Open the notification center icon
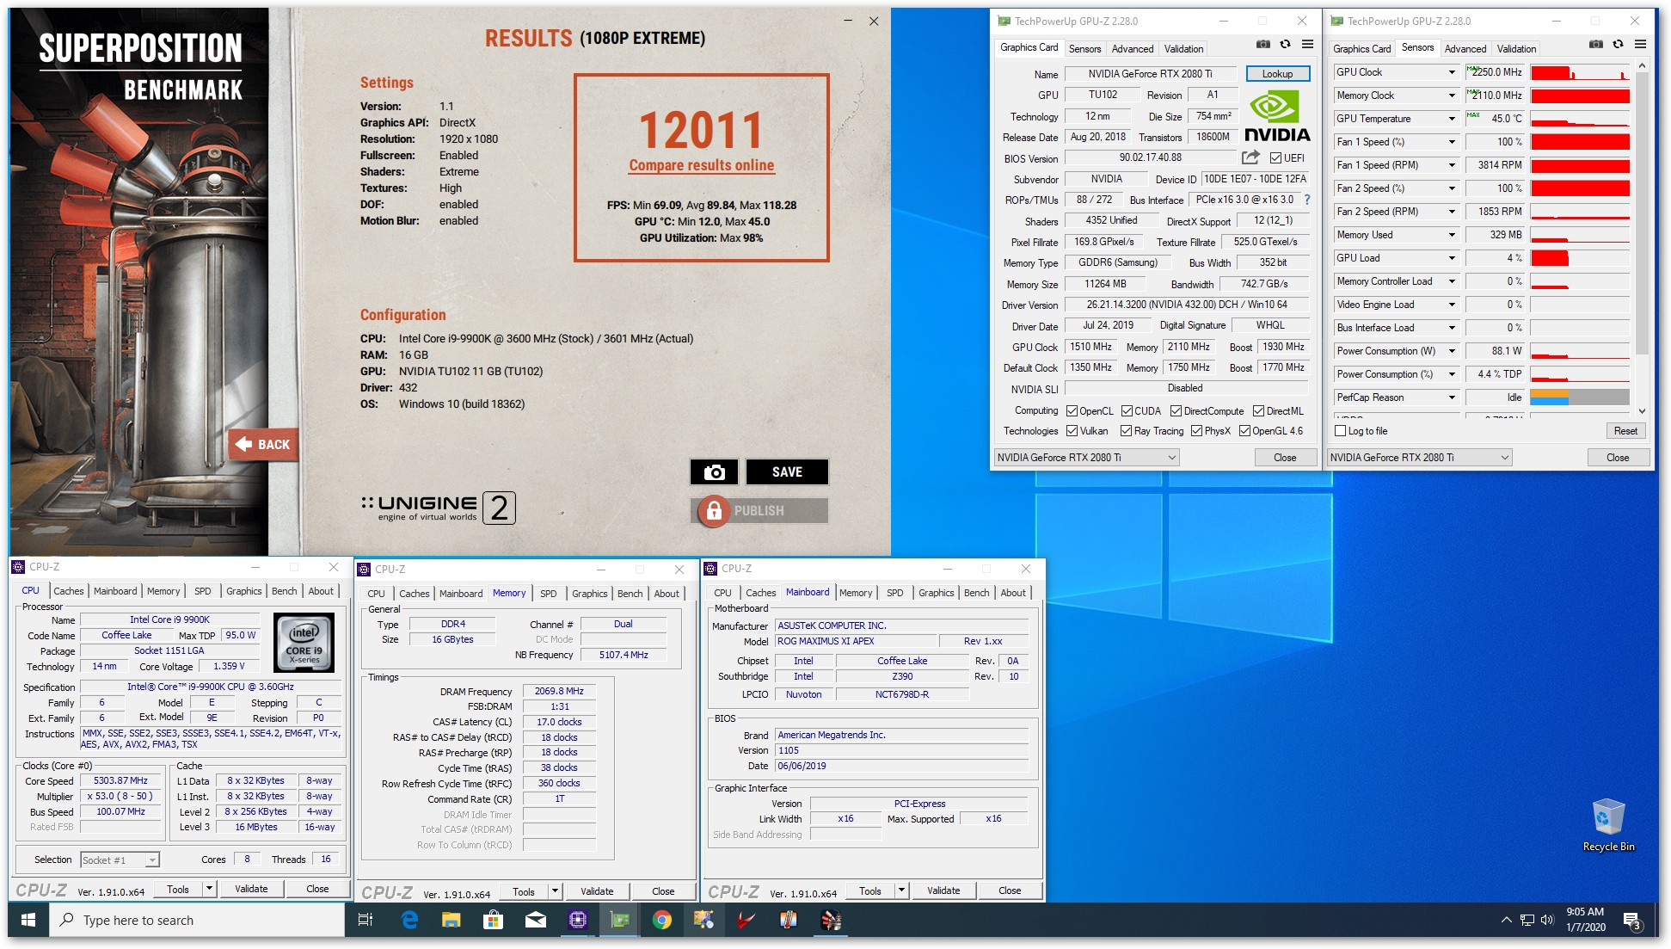This screenshot has width=1671, height=949. point(1632,921)
